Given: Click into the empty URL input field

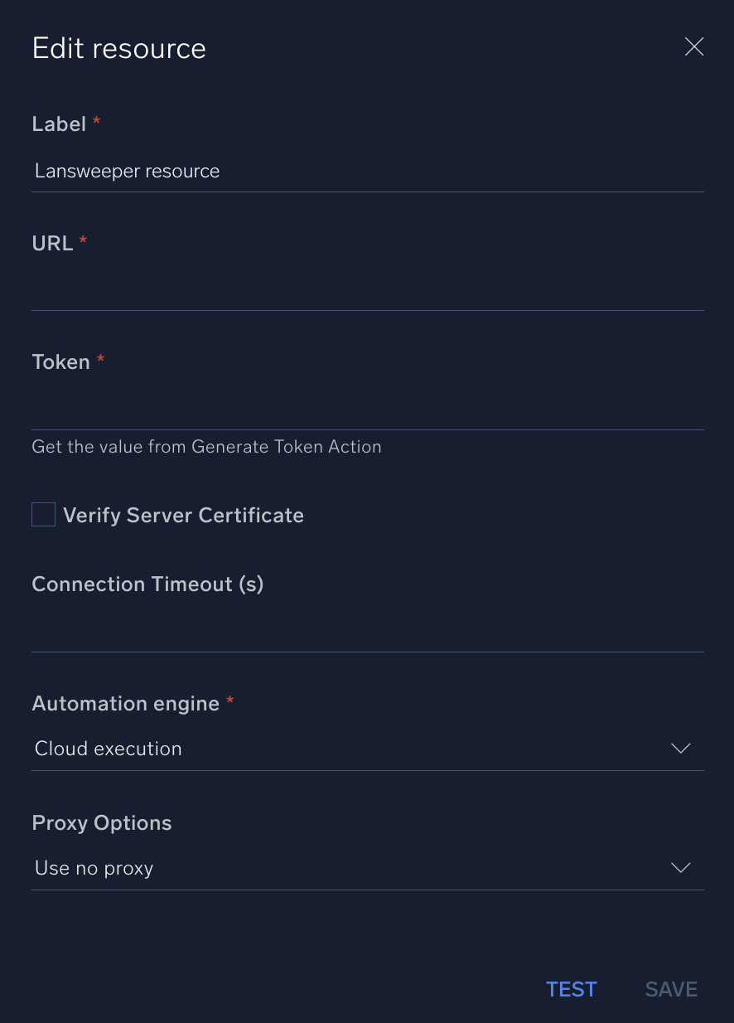Looking at the screenshot, I should coord(367,291).
